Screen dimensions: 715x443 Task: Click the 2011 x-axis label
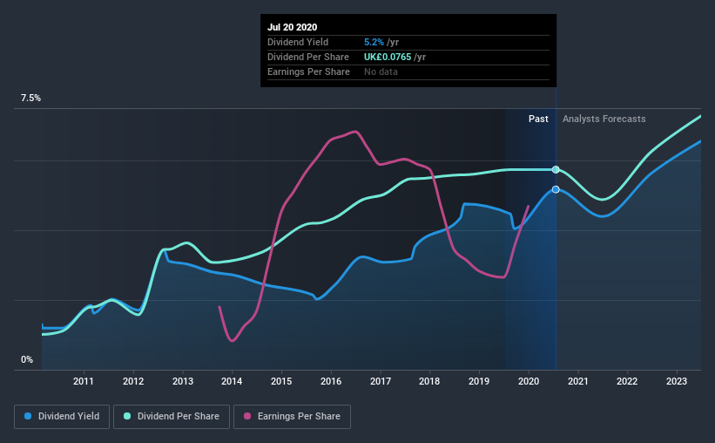click(x=84, y=381)
